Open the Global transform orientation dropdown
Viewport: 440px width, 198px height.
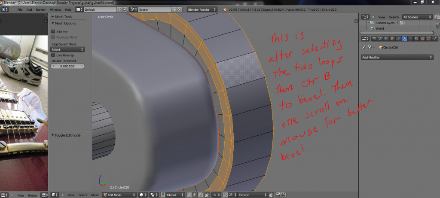pos(173,195)
